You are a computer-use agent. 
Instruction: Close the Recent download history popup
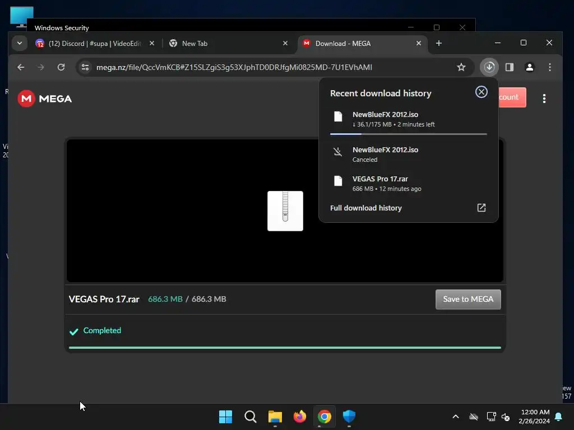tap(482, 92)
